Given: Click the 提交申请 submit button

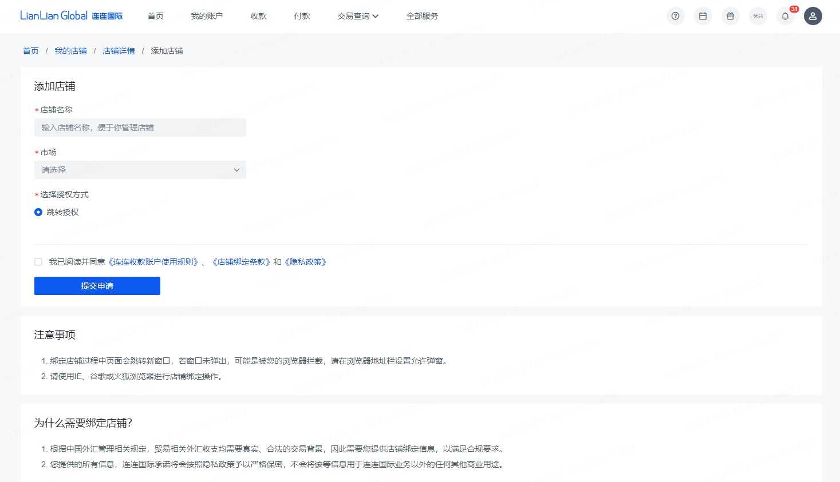Looking at the screenshot, I should point(97,286).
